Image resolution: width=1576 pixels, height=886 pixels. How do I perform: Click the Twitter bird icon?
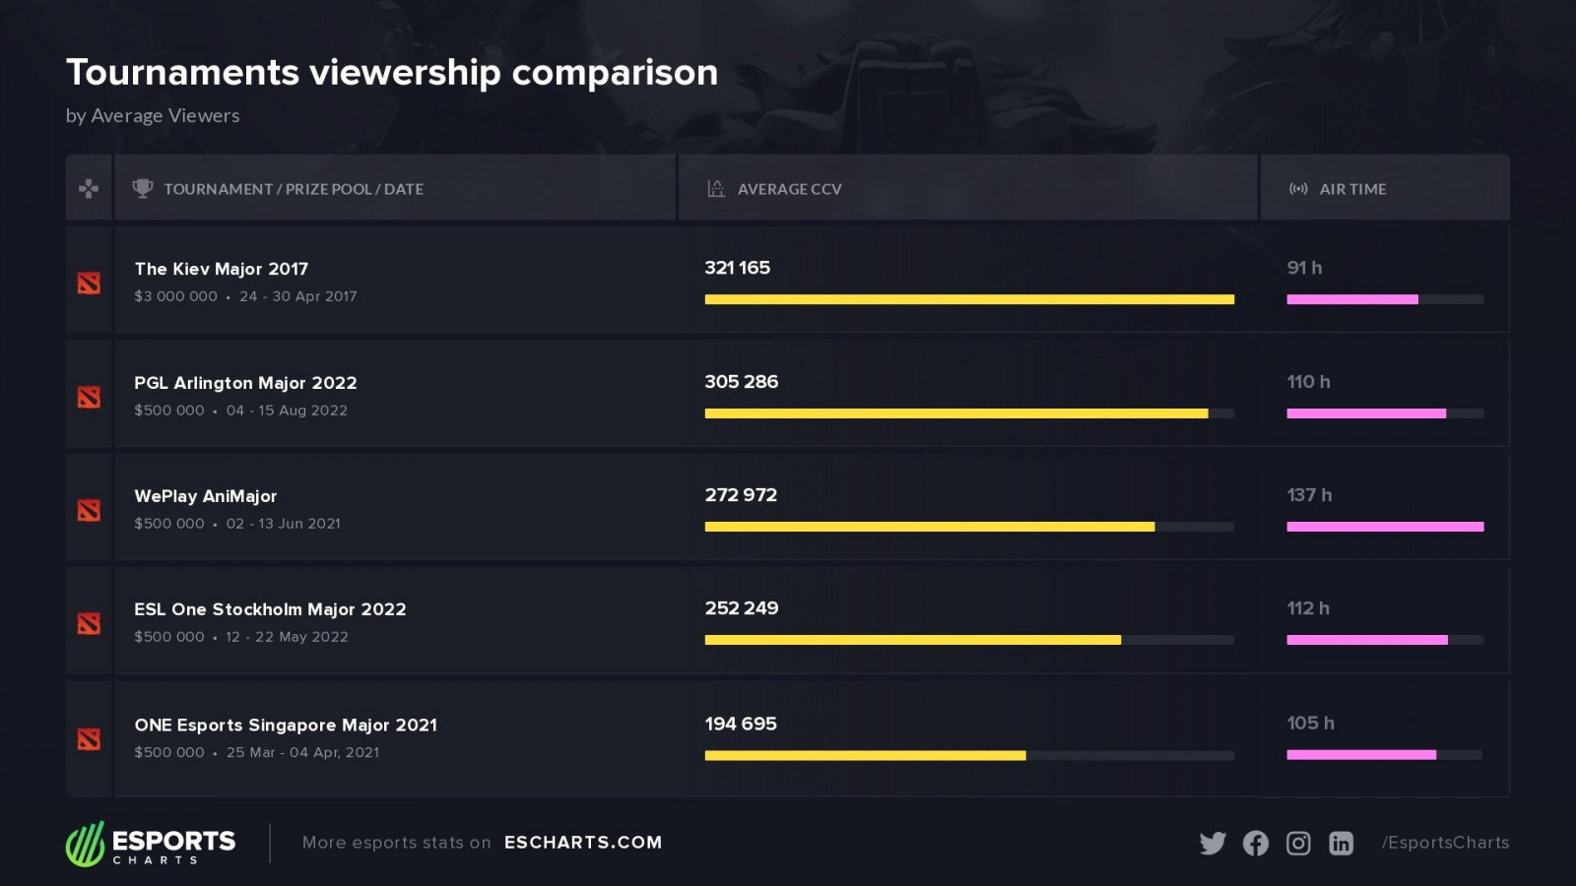pyautogui.click(x=1213, y=843)
